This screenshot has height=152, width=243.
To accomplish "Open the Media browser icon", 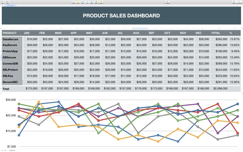I will click(x=96, y=2).
